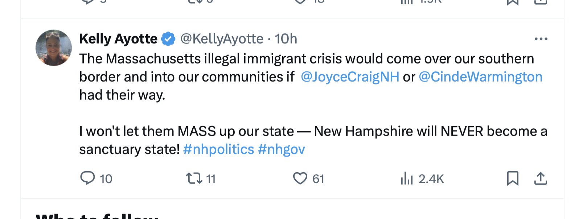587x219 pixels.
Task: Reply to Kelly Ayotte's tweet
Action: pyautogui.click(x=87, y=178)
